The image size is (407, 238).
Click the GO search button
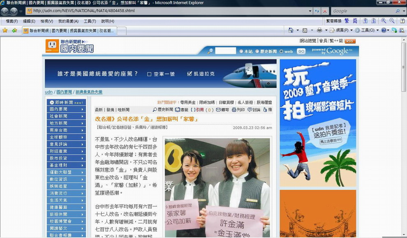301,51
